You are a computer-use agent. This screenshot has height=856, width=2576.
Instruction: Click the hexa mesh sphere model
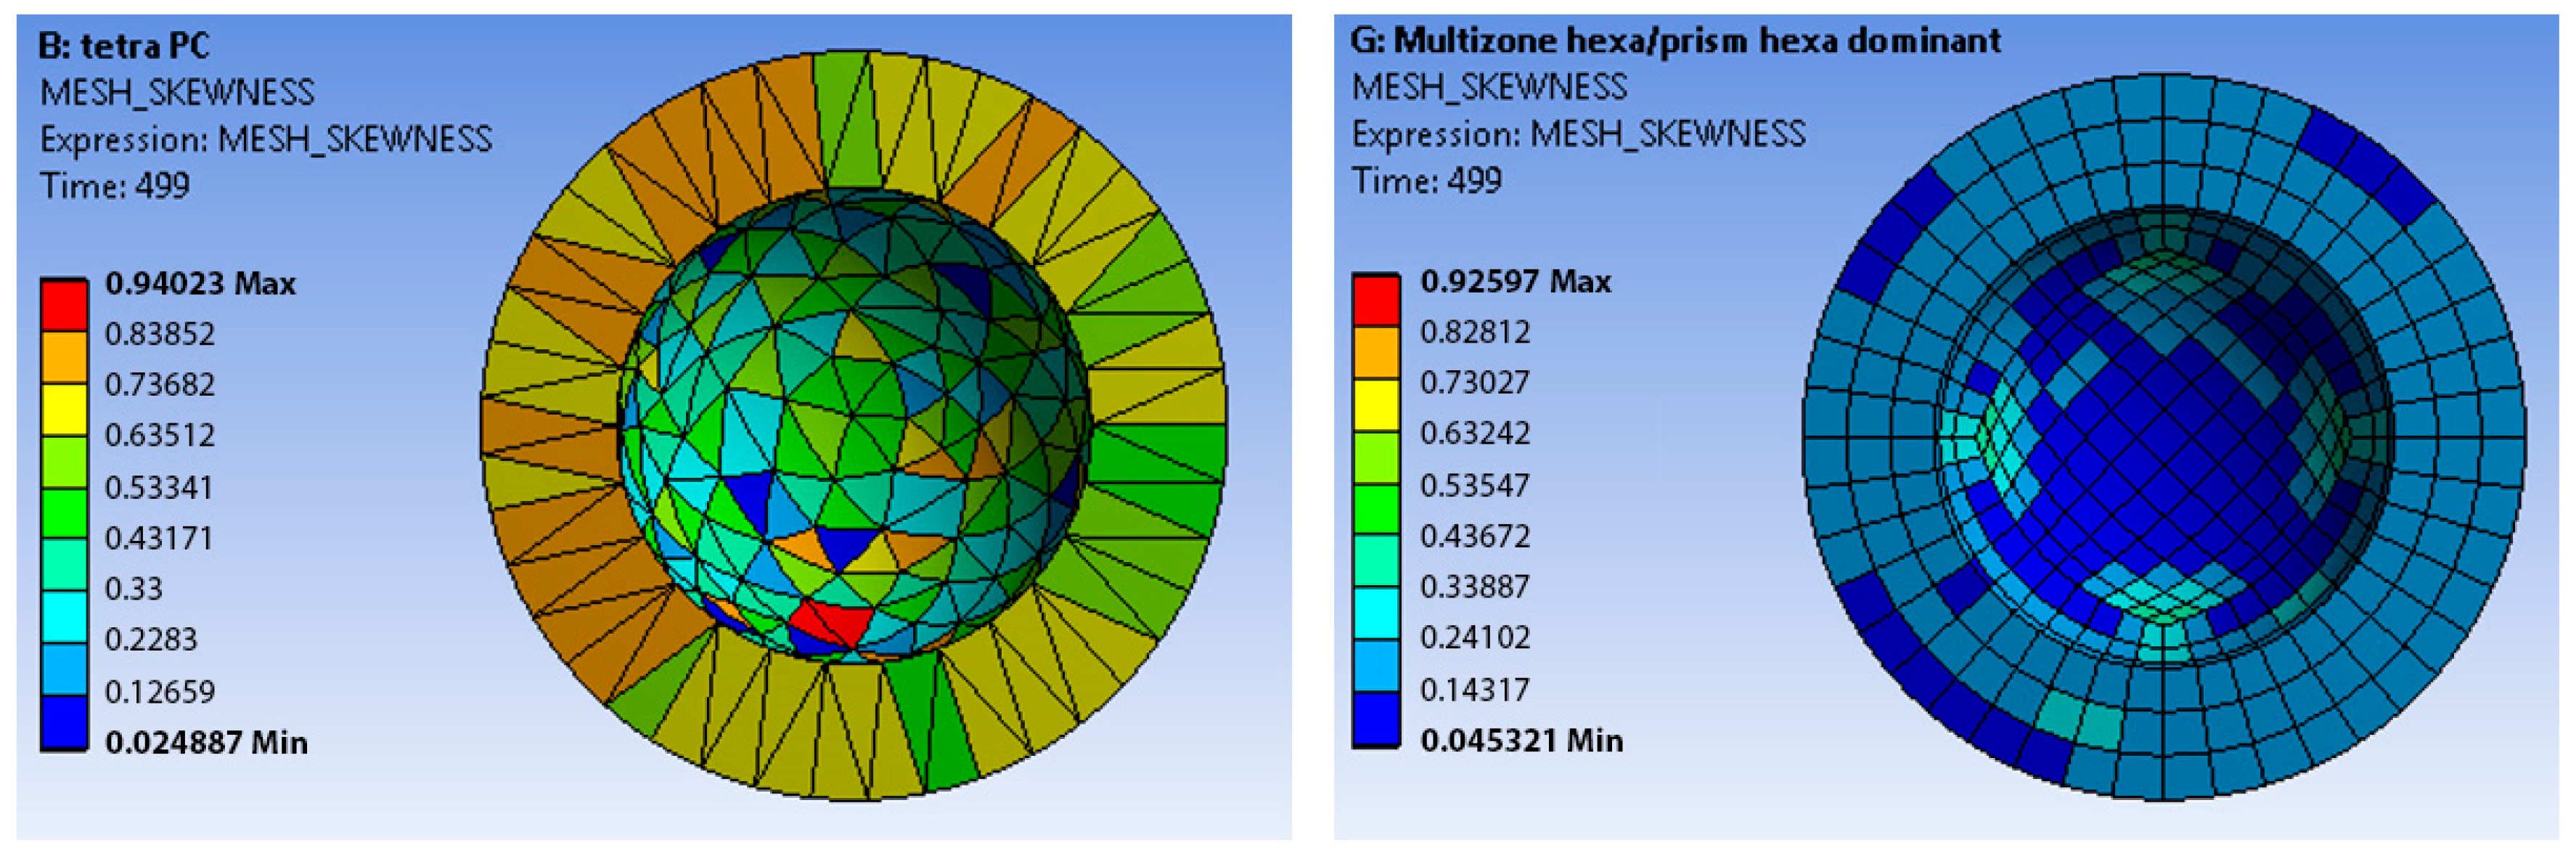coord(2164,437)
